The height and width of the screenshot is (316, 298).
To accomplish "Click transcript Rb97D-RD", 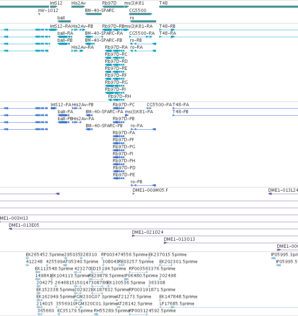I will pos(116,61).
